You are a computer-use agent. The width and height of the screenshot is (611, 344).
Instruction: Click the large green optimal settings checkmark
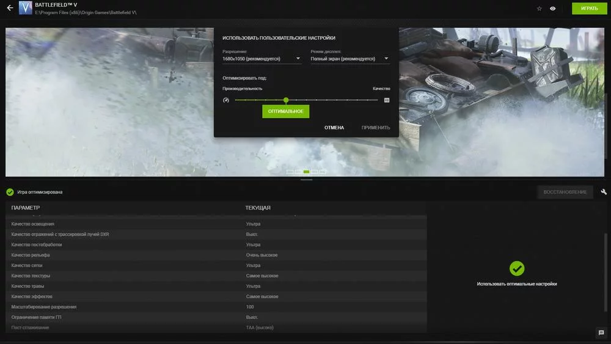pyautogui.click(x=517, y=268)
